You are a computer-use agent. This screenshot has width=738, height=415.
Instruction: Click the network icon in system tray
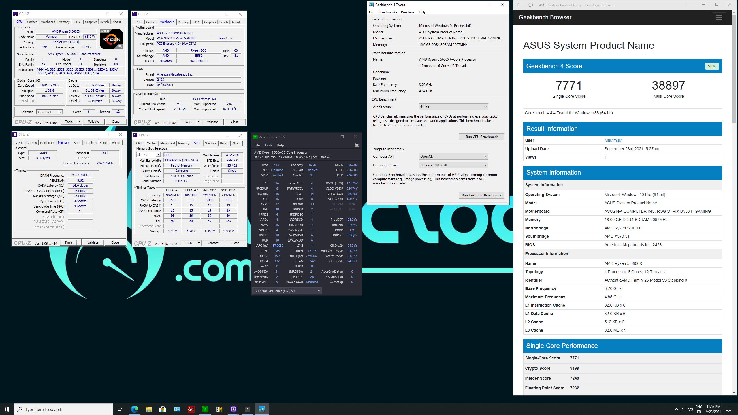[684, 409]
